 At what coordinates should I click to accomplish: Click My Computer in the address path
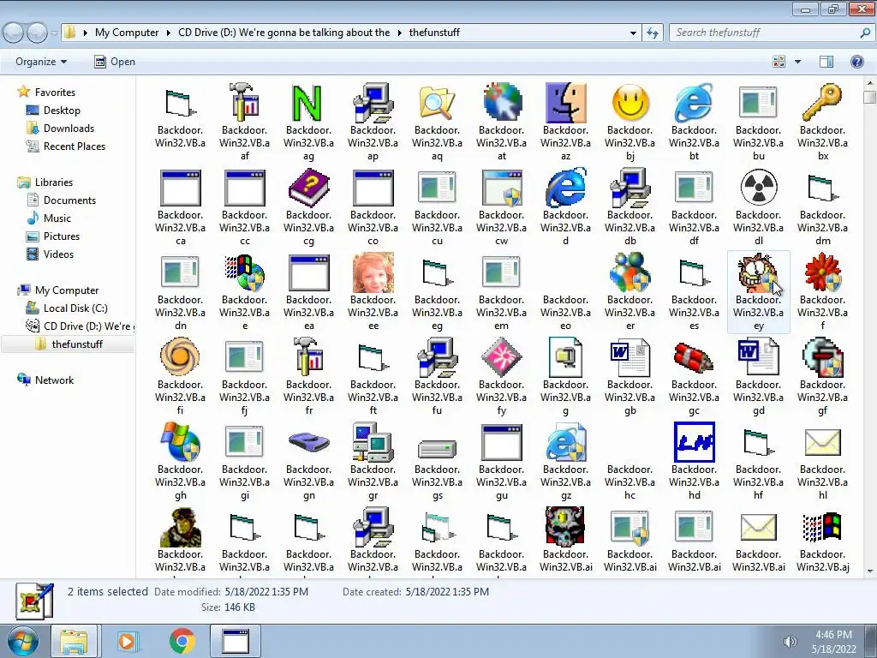[127, 33]
